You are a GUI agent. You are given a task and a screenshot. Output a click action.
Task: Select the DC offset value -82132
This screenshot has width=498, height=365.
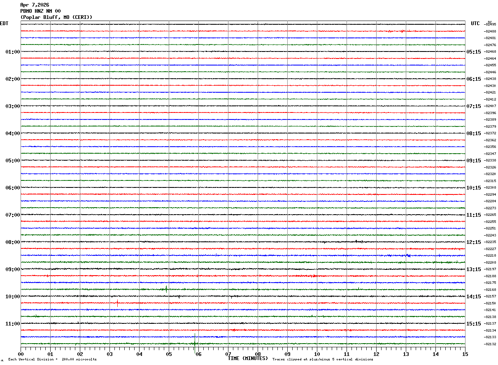click(490, 344)
